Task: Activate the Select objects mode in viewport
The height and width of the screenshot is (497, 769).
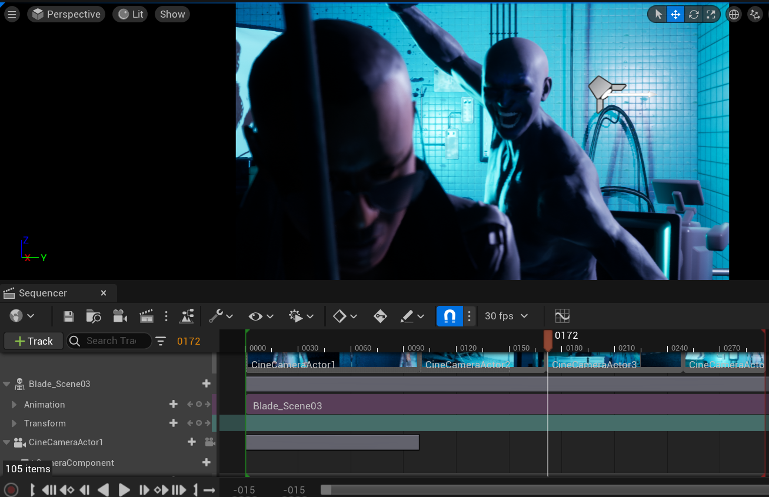Action: (658, 15)
